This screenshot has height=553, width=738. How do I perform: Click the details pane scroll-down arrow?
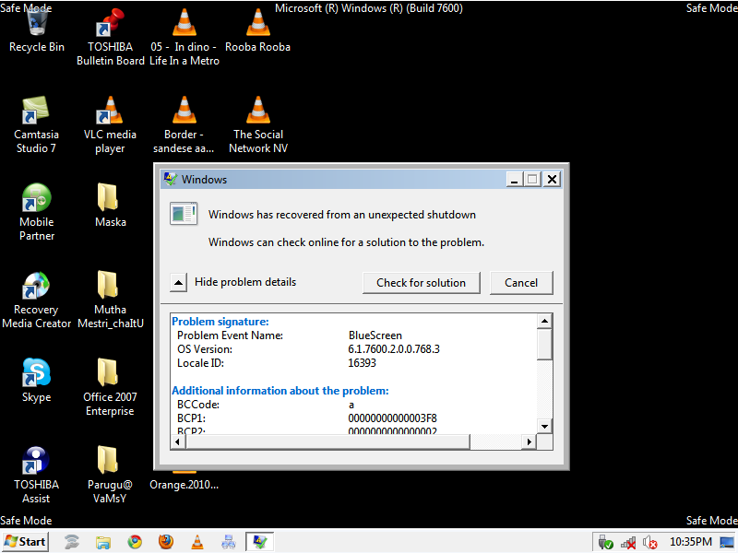coord(544,427)
